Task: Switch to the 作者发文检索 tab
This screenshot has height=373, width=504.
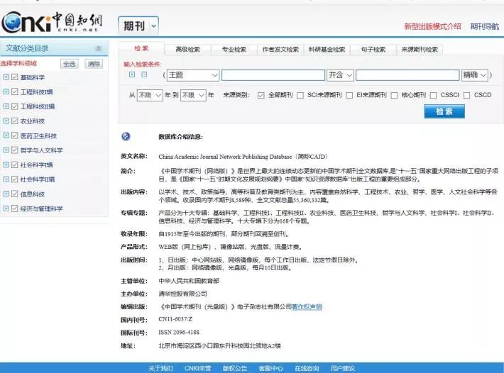Action: 280,50
